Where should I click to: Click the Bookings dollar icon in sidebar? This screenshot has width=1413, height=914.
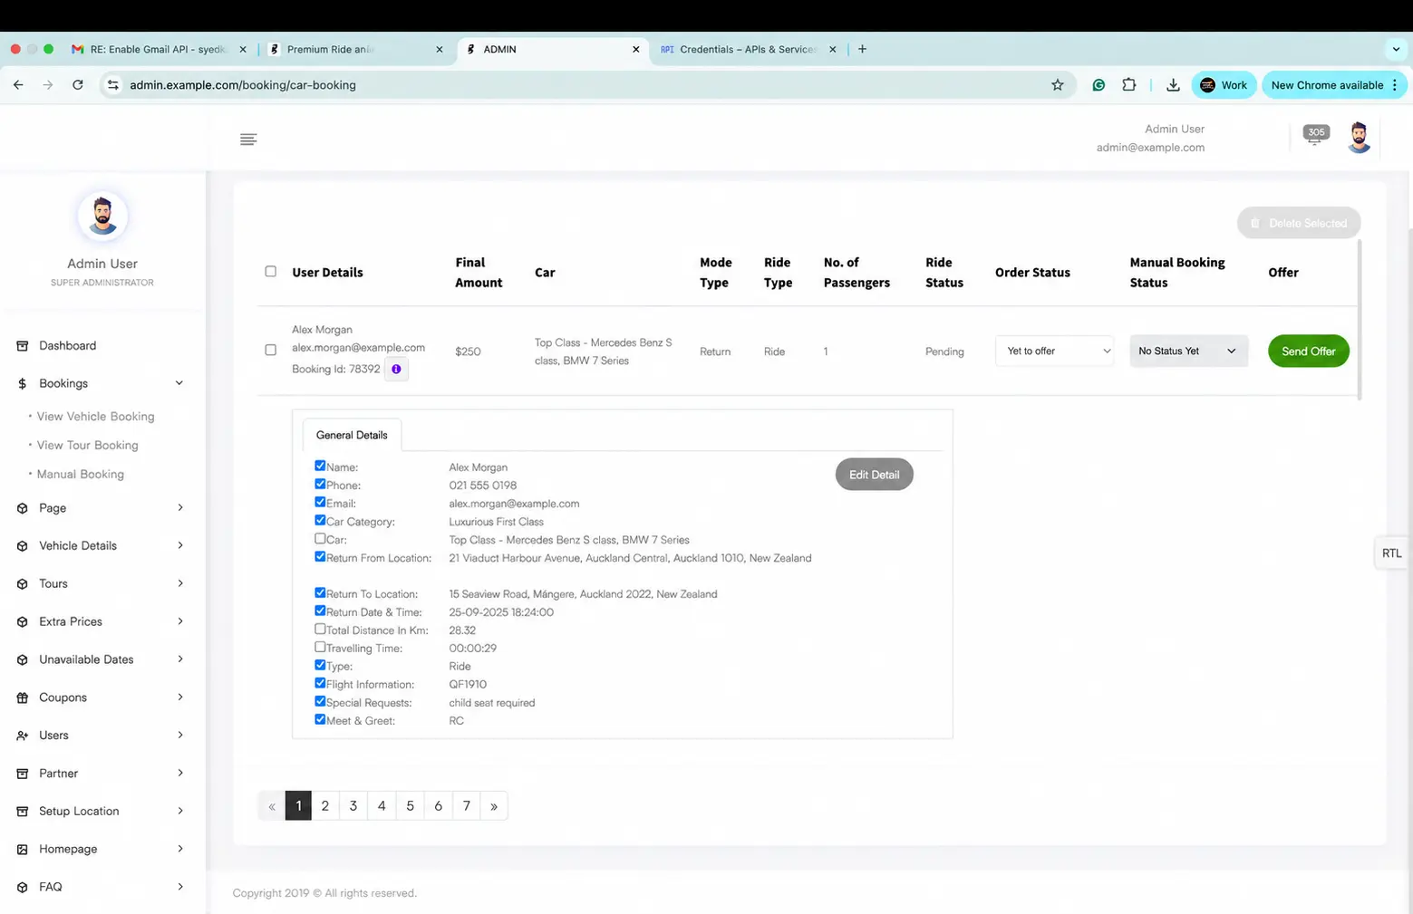(23, 384)
